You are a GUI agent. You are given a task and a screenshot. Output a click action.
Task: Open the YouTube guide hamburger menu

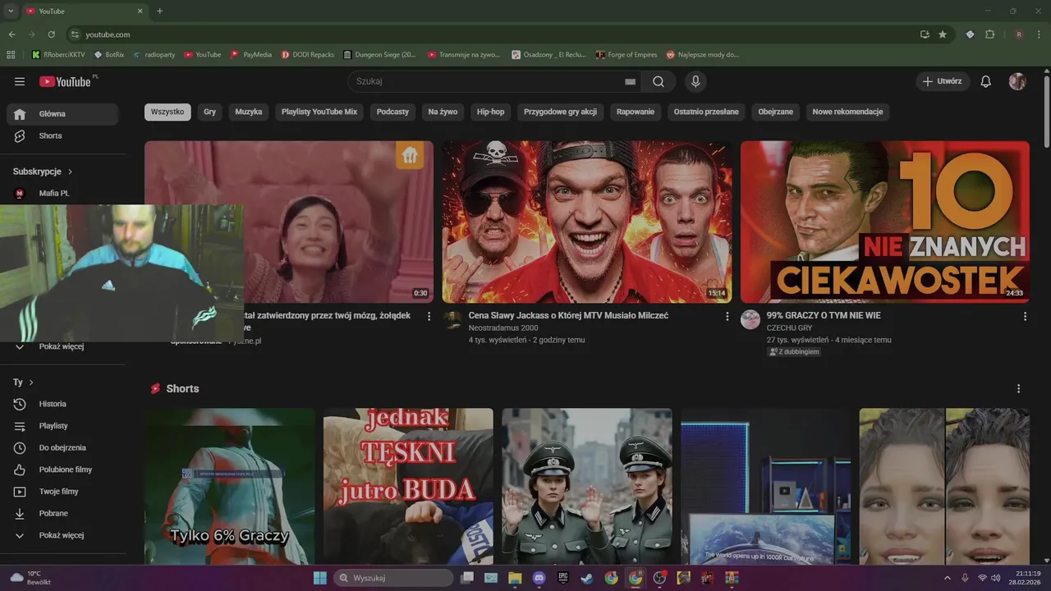tap(20, 81)
